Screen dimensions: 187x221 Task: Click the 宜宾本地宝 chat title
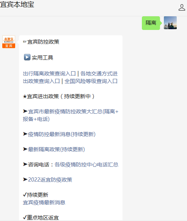17,5
